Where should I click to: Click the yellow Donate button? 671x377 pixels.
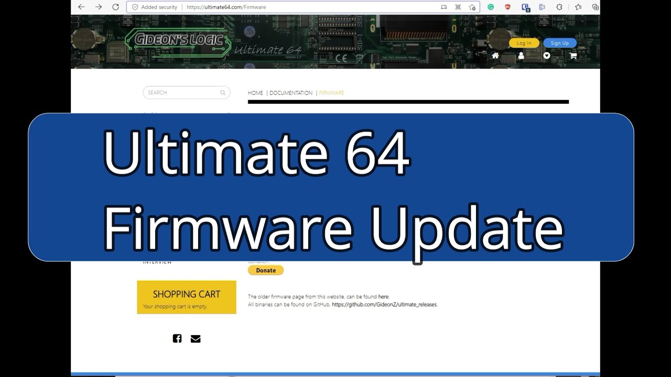click(x=266, y=270)
